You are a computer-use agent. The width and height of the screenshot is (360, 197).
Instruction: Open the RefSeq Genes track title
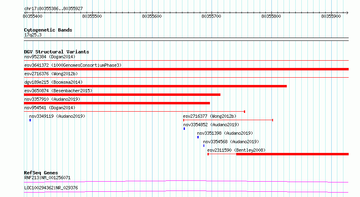point(41,173)
